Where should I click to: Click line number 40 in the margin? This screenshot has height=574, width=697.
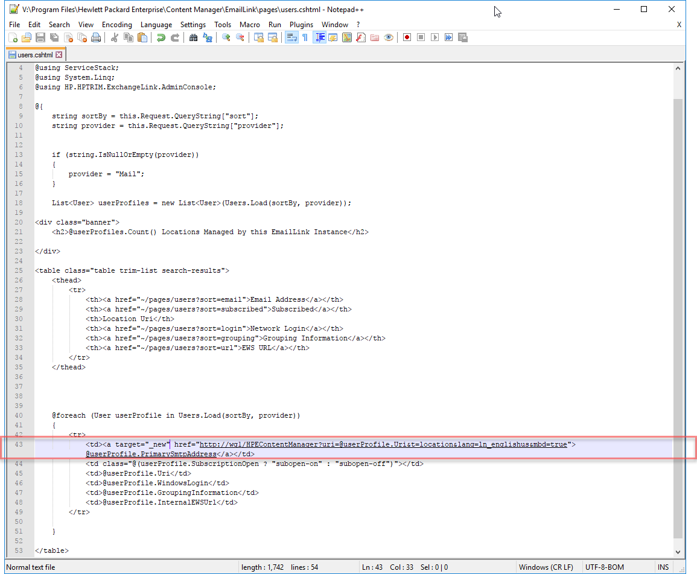coord(19,415)
